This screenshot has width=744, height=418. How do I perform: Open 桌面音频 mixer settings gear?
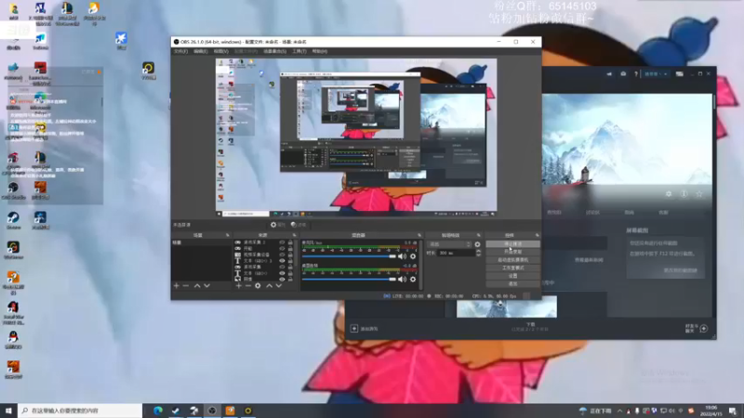point(413,280)
